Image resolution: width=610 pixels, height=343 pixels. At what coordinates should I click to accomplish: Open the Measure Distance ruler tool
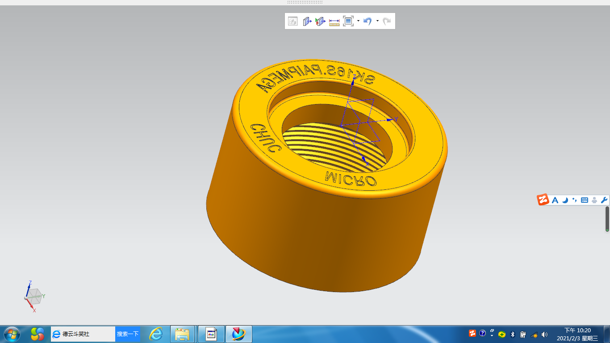tap(334, 21)
